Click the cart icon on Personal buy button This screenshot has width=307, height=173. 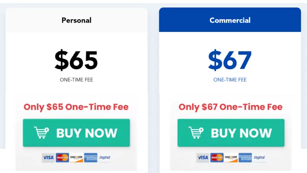[41, 133]
